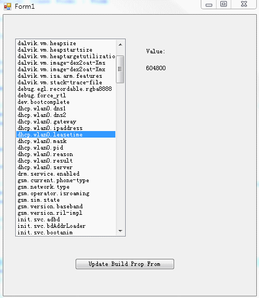The image size is (259, 298).
Task: Select init.svc.bootanim entry
Action: coord(66,232)
